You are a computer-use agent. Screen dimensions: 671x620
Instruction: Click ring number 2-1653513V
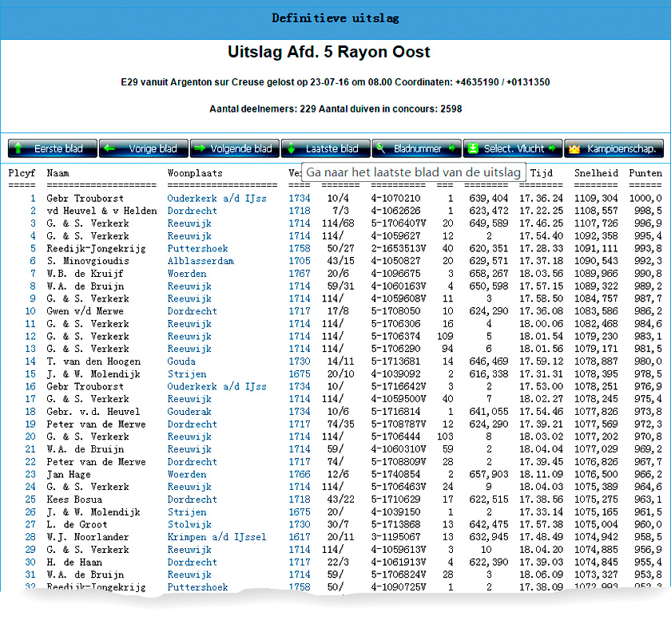coord(399,248)
